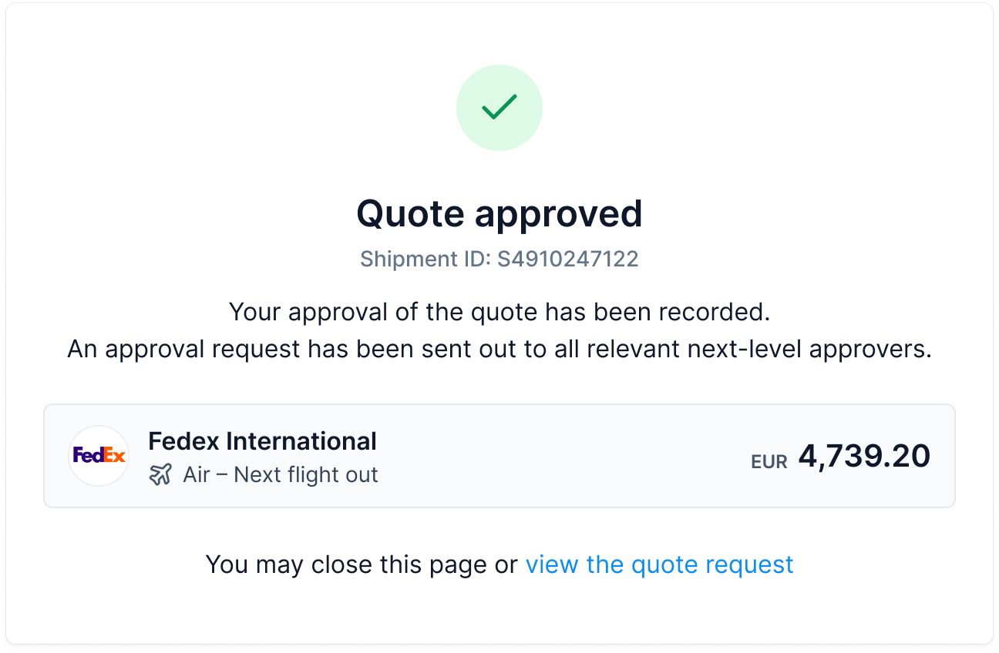Viewport: 999px width, 653px height.
Task: Click the FedEx carrier avatar circle
Action: (98, 456)
